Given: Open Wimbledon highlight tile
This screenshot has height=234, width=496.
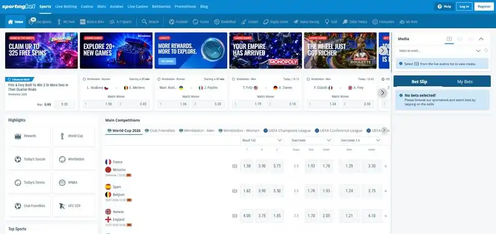Looking at the screenshot, I should click(x=73, y=160).
